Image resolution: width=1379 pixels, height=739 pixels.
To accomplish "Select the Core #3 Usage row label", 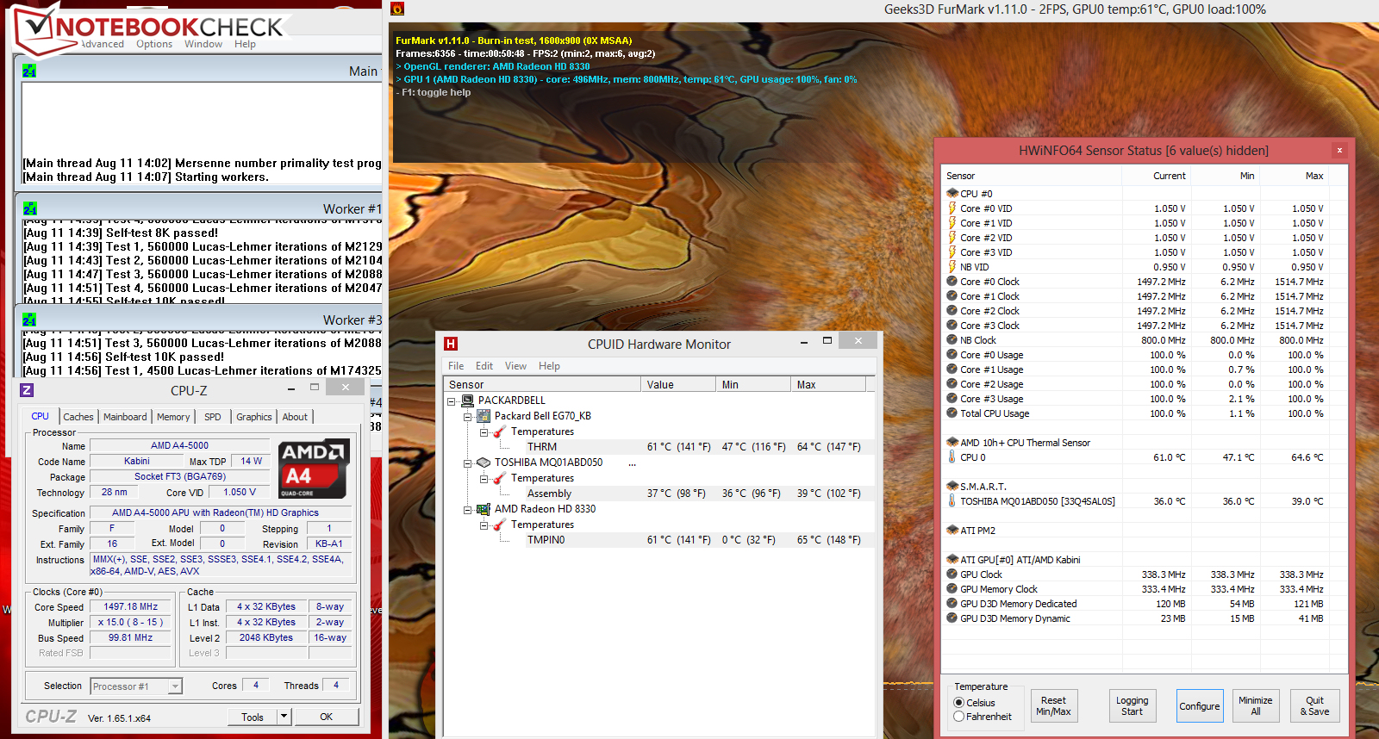I will (x=992, y=399).
